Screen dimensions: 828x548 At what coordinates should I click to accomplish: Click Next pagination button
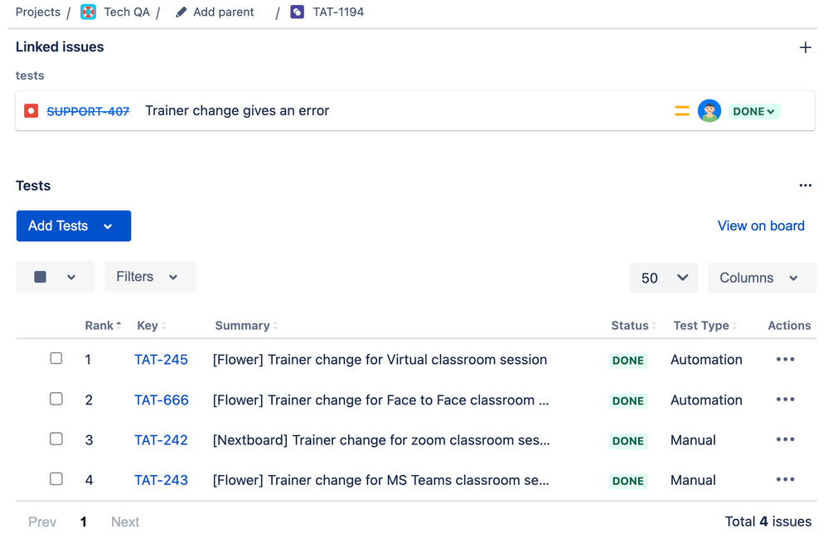125,521
